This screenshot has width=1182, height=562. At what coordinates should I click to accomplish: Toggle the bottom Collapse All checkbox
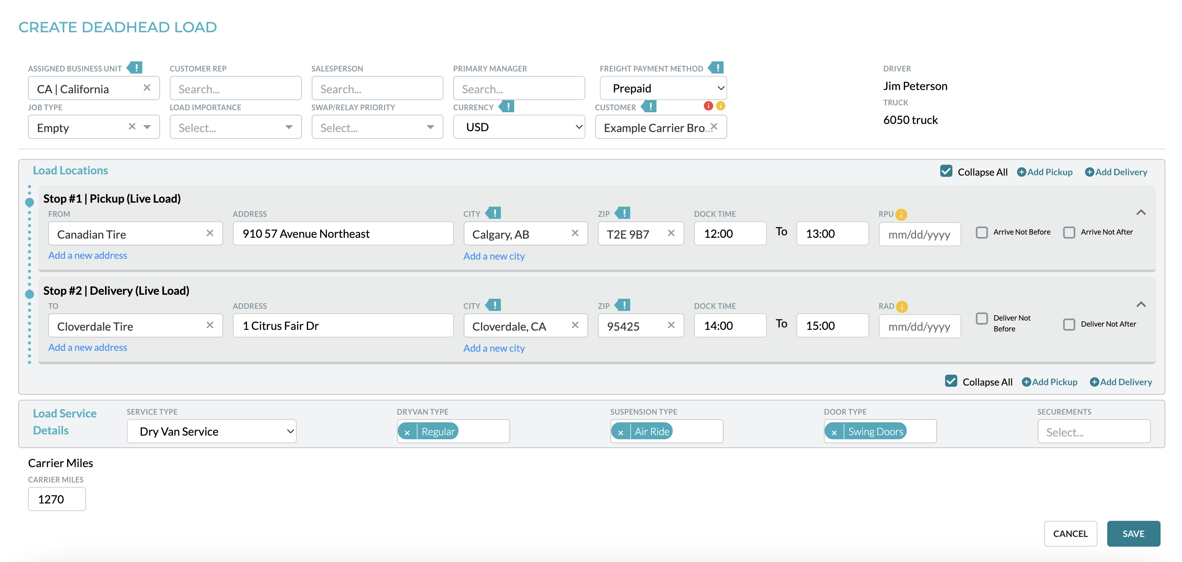pos(951,382)
